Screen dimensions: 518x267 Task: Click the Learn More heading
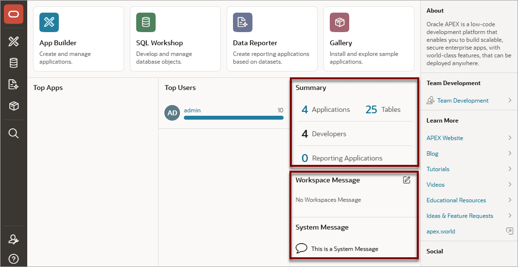(x=442, y=120)
